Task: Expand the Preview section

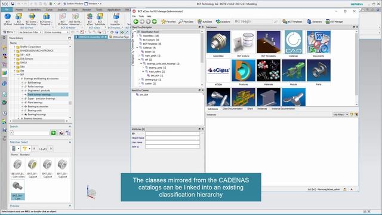Action: (70, 205)
